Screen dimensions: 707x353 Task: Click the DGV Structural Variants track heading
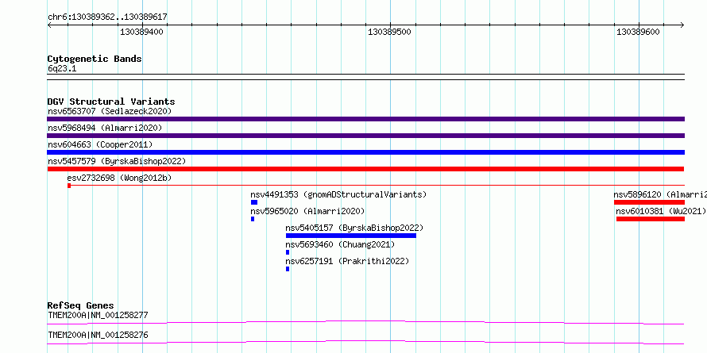click(111, 102)
